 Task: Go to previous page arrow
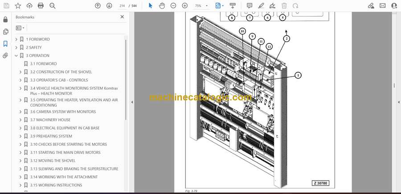pyautogui.click(x=98, y=6)
